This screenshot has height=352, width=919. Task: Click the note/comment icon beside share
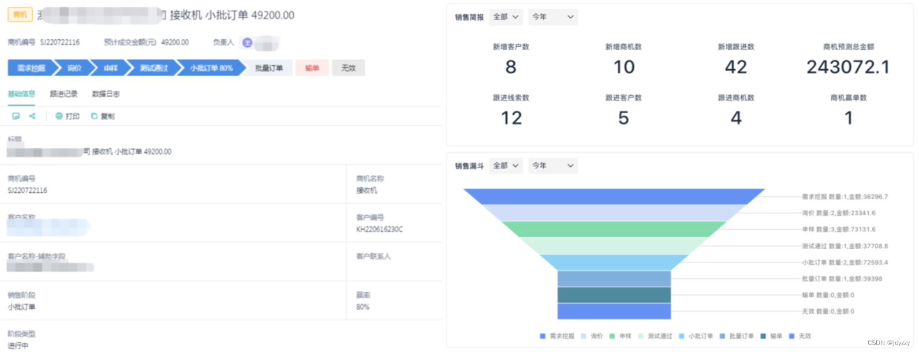[16, 116]
